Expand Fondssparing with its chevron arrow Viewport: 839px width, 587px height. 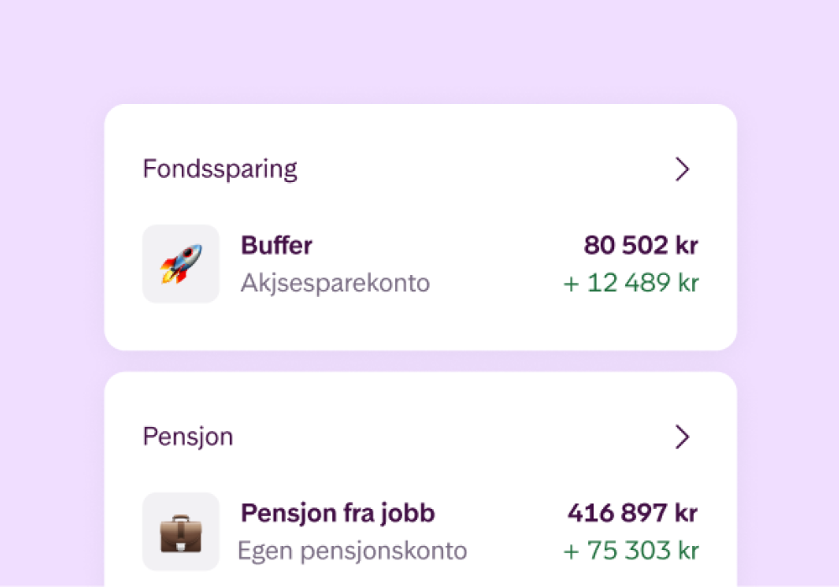coord(682,169)
